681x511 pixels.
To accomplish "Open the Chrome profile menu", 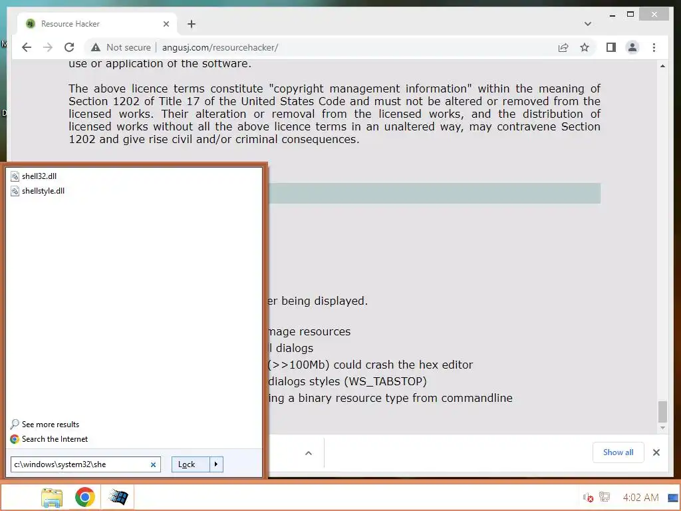I will [x=632, y=47].
